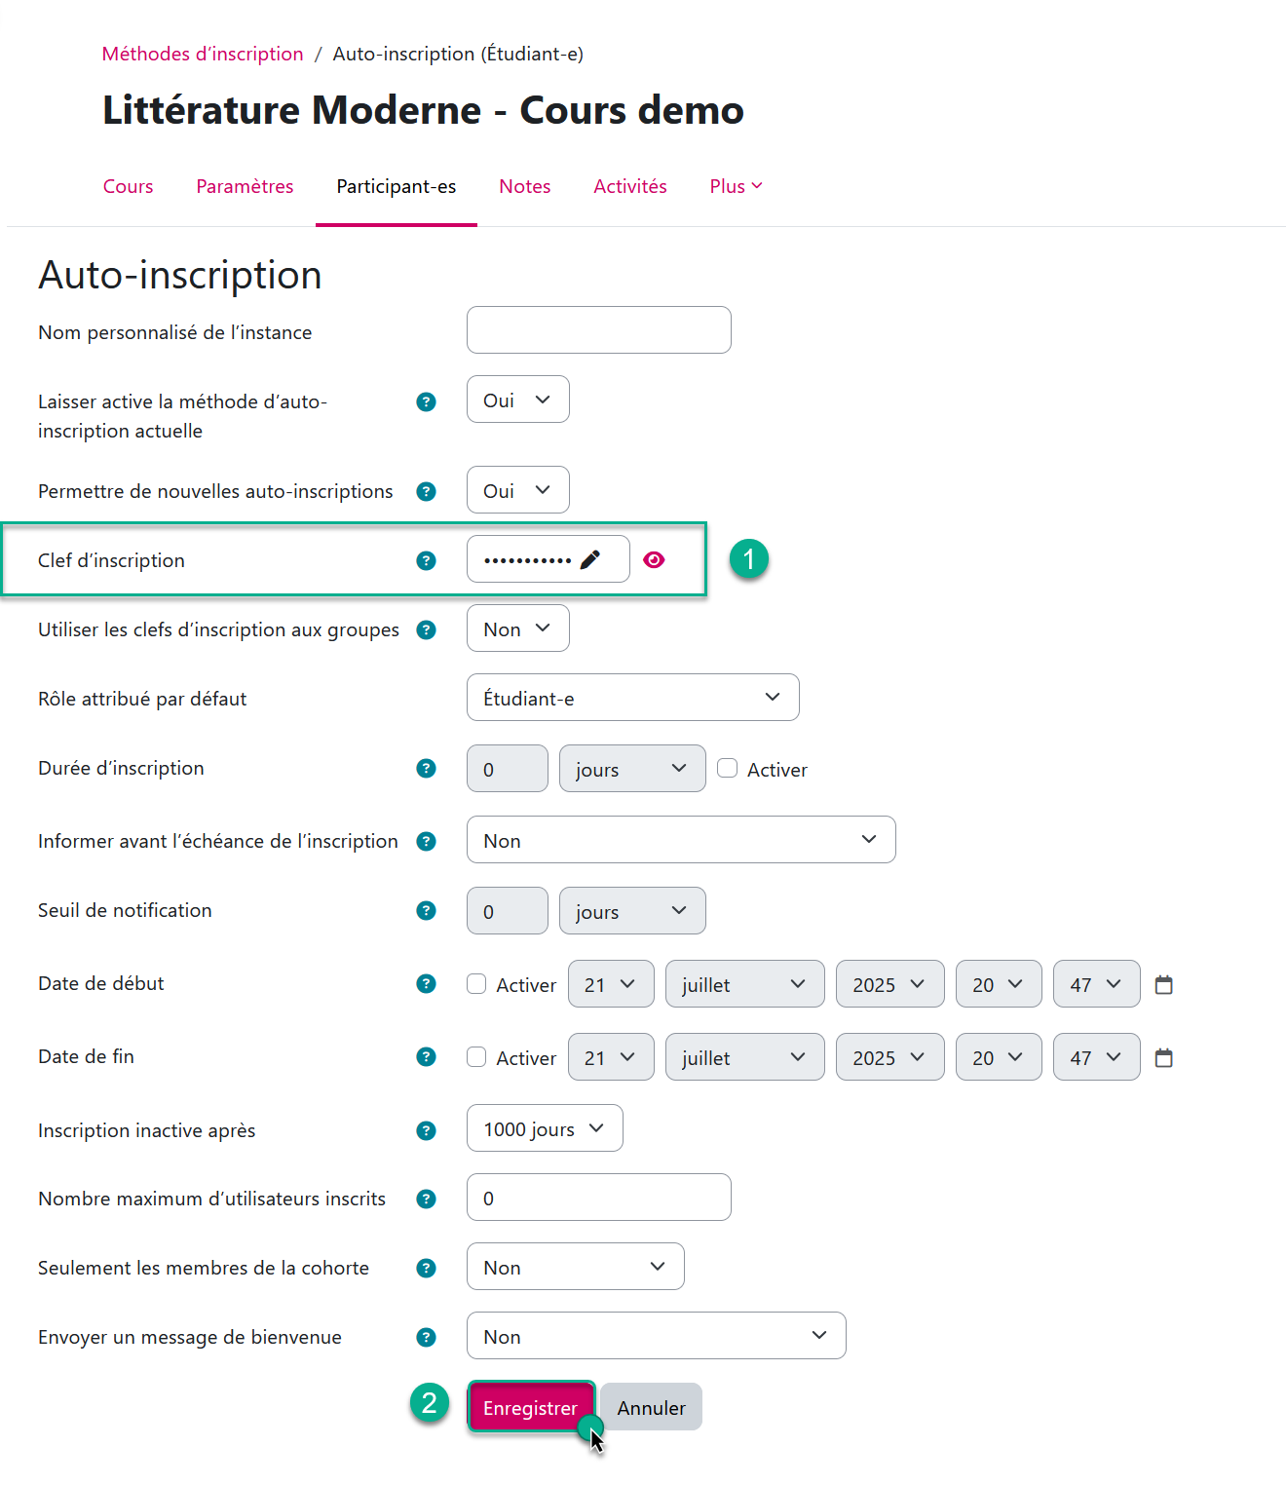The height and width of the screenshot is (1485, 1286).
Task: Open calendar picker for Date de début
Action: [1163, 984]
